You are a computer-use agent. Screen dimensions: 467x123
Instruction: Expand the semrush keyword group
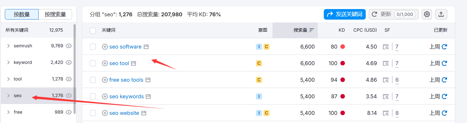coord(8,46)
